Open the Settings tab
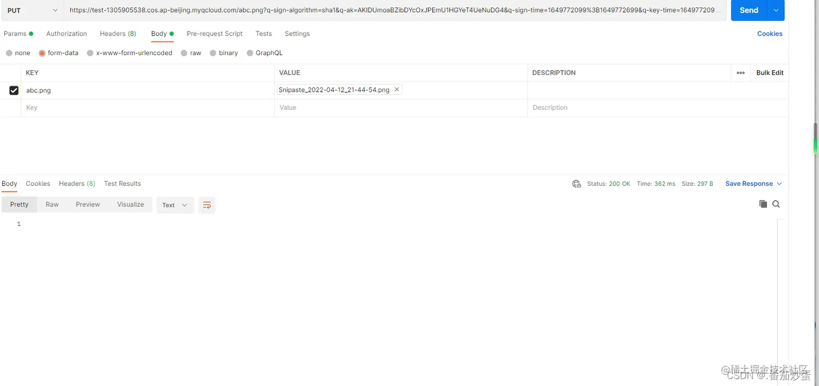The image size is (819, 386). tap(297, 34)
